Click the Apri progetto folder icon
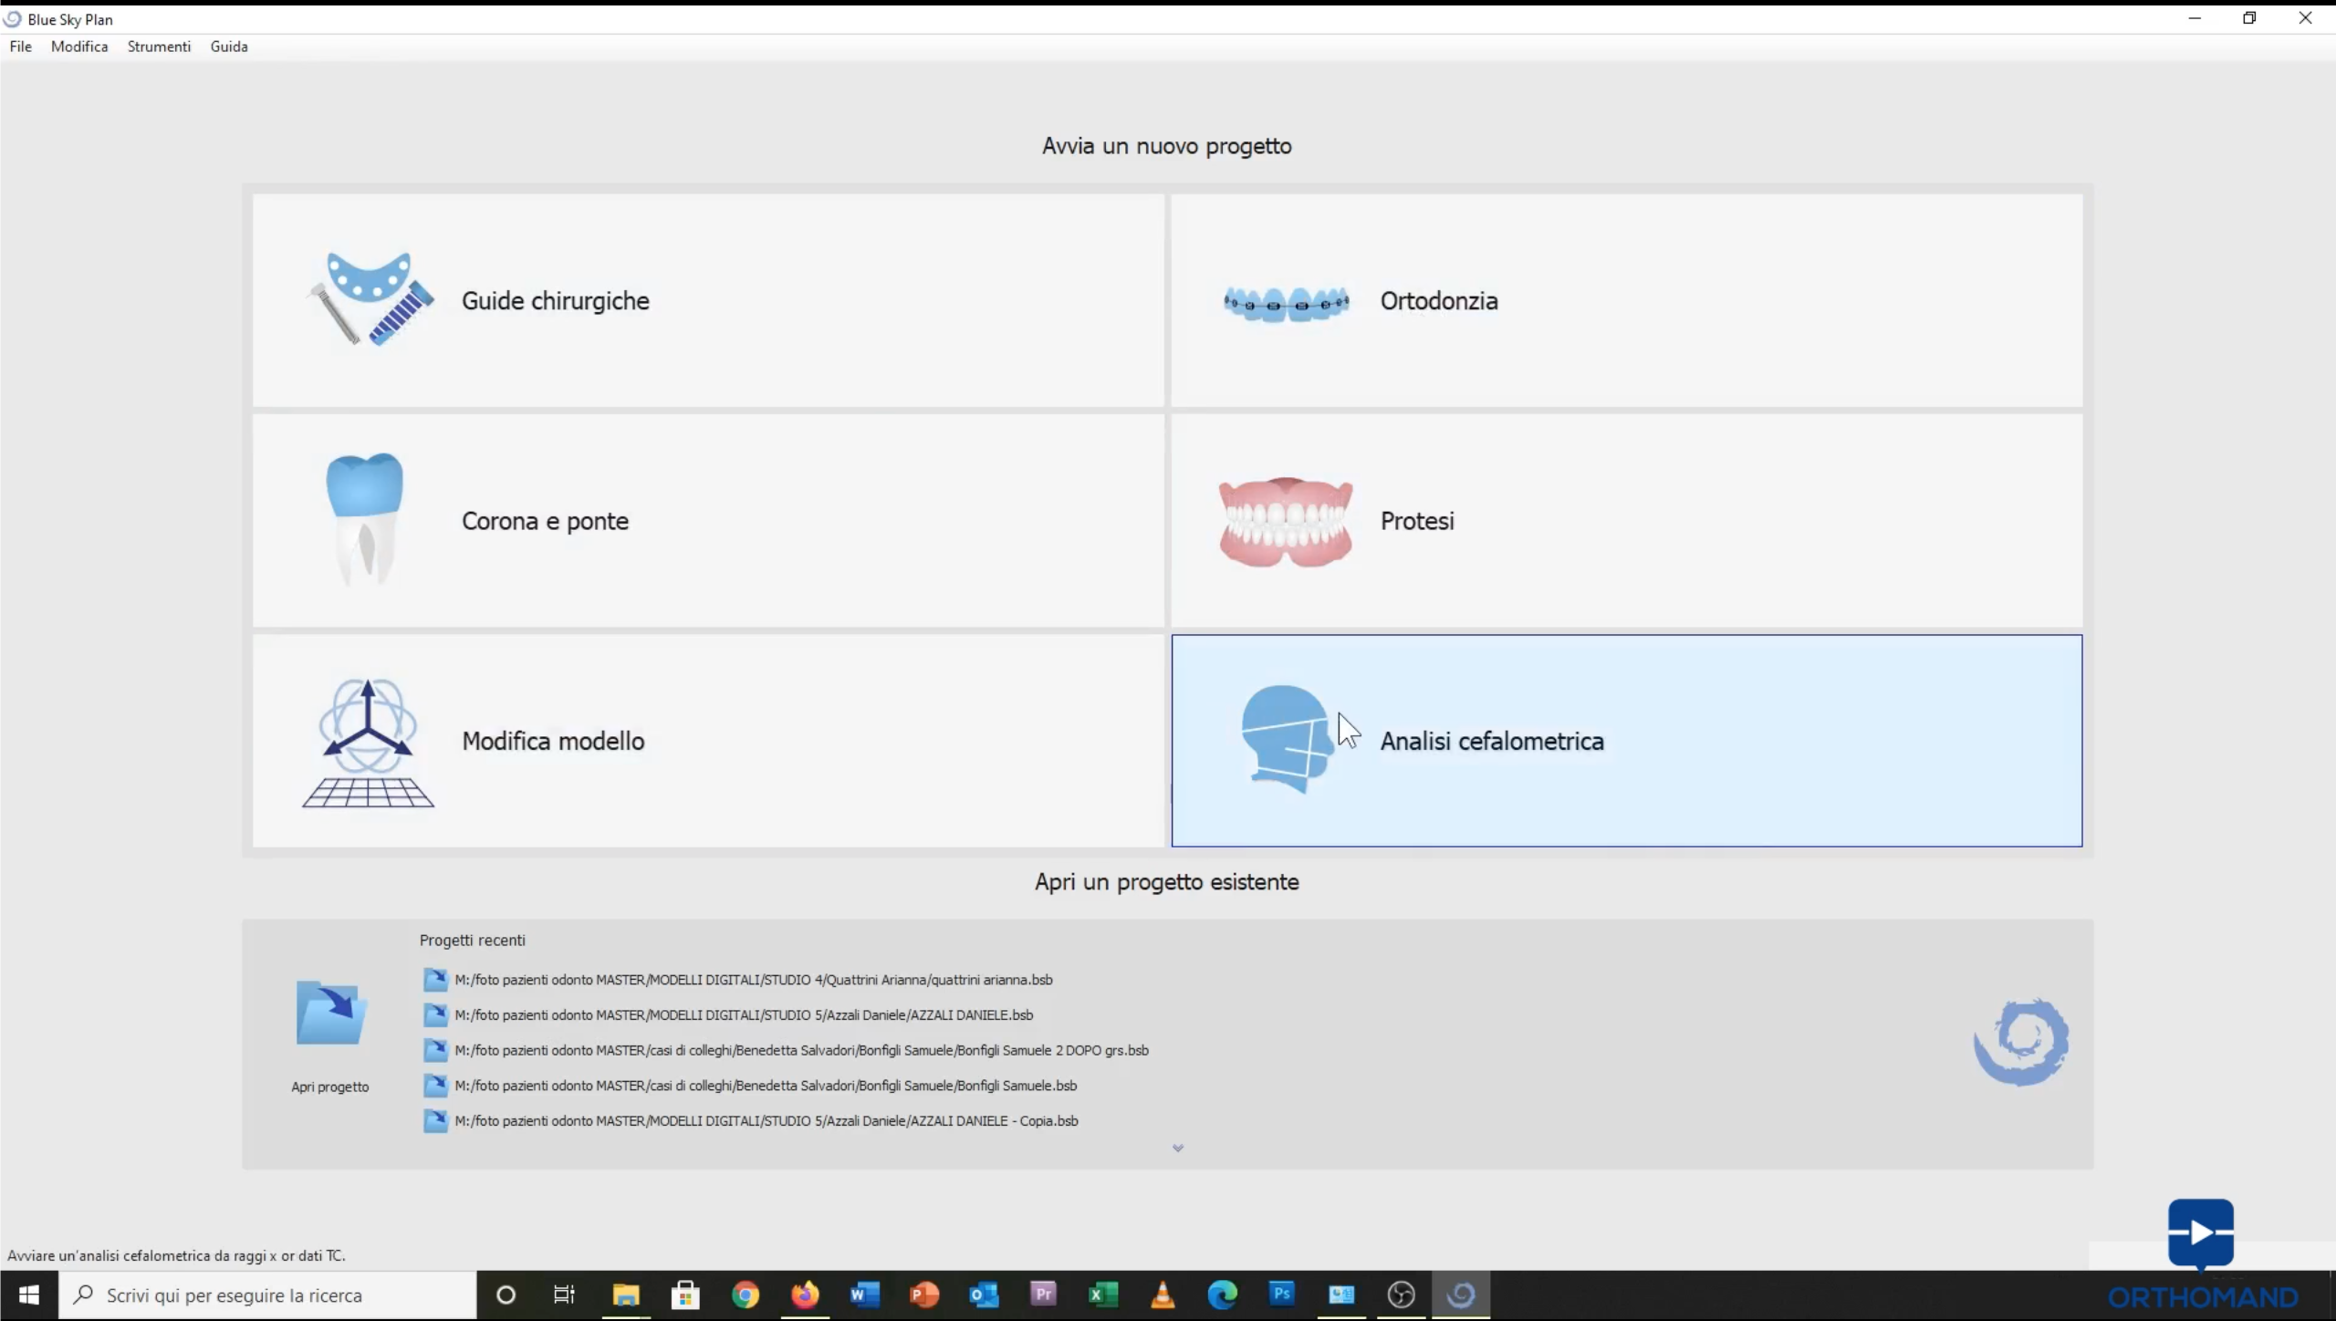The height and width of the screenshot is (1321, 2336). click(x=330, y=1013)
